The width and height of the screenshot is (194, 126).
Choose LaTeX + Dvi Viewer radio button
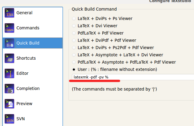pyautogui.click(x=74, y=26)
